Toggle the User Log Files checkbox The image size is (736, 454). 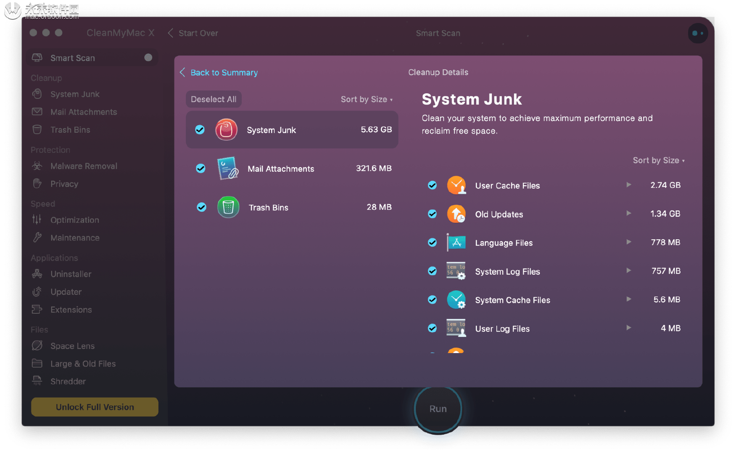(432, 328)
